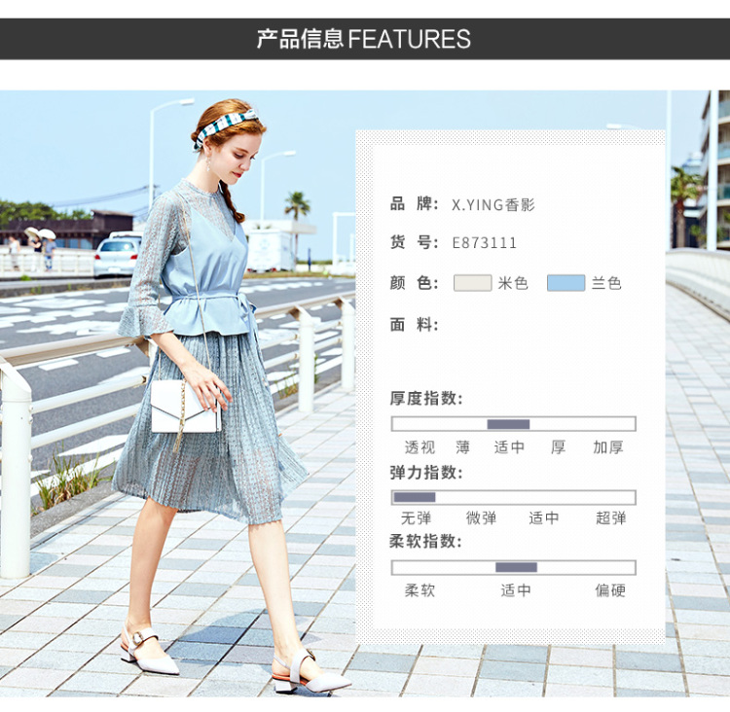Click the 货号 label
This screenshot has height=712, width=730.
pos(414,242)
